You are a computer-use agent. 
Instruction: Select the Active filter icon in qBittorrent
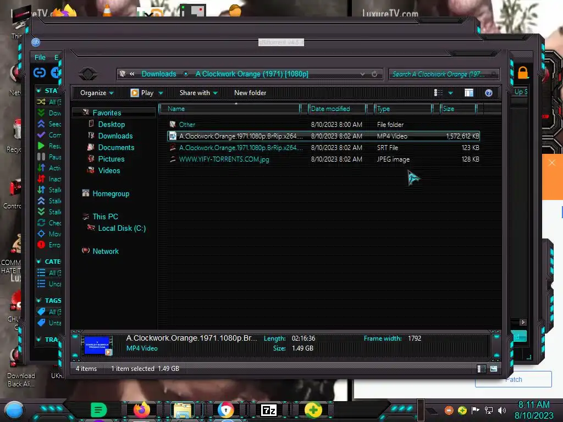click(x=41, y=168)
